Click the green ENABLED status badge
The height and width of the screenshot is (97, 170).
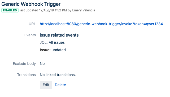(x=10, y=10)
